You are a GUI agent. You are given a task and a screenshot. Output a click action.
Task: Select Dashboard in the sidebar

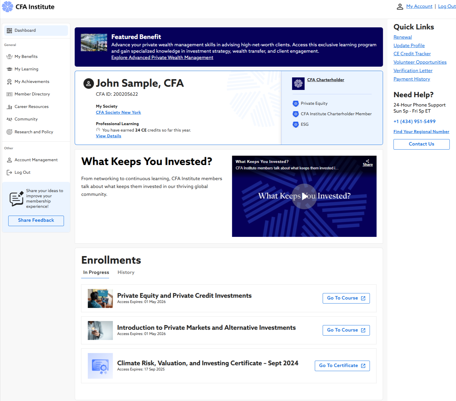pyautogui.click(x=36, y=30)
